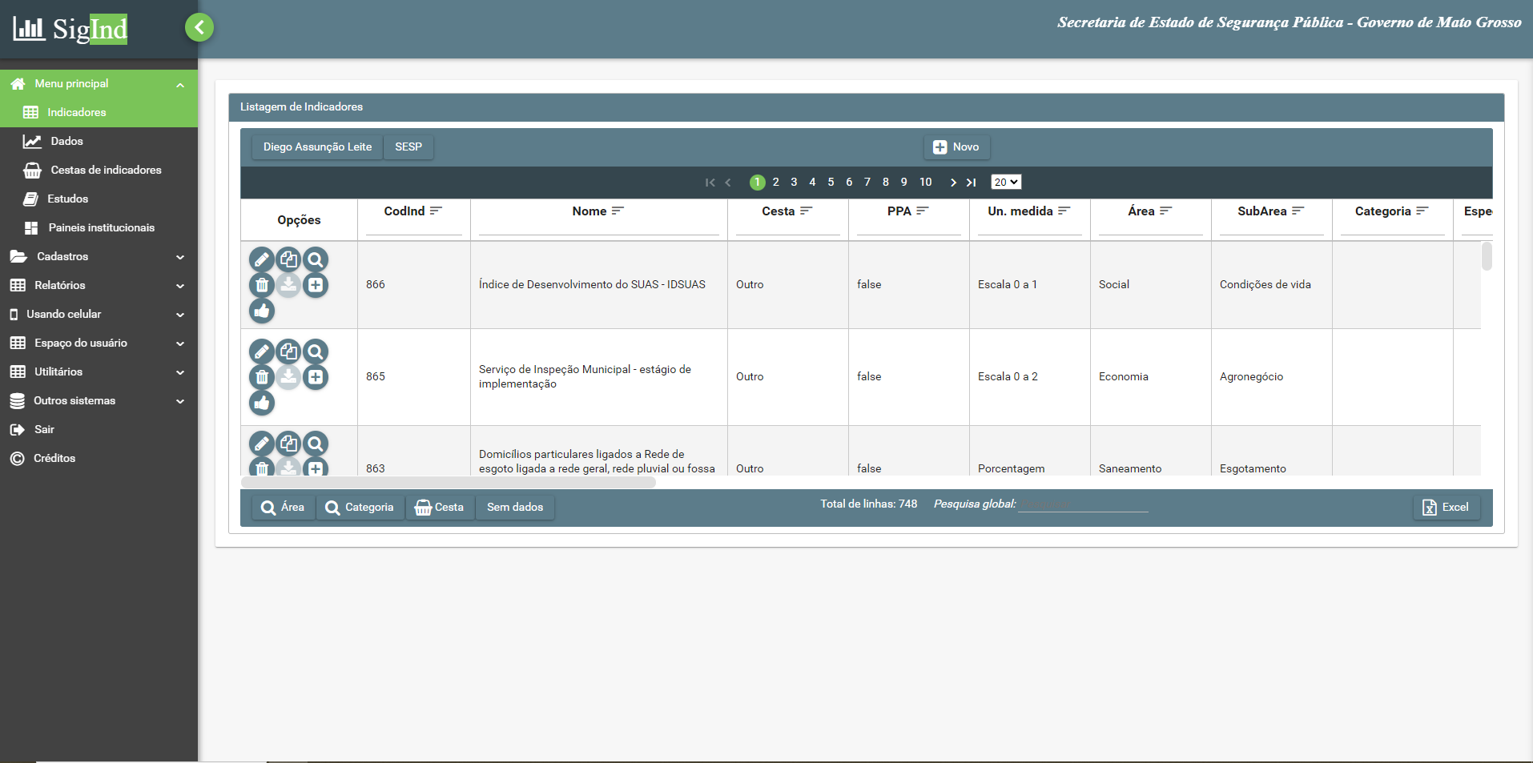
Task: Click the thumbs-up icon for indicator 866
Action: click(x=262, y=311)
